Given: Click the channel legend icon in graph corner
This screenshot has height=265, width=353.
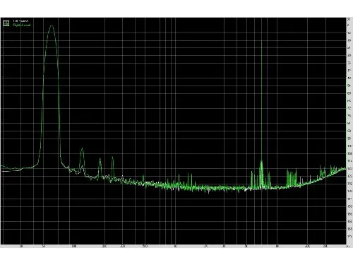Looking at the screenshot, I should [x=6, y=23].
